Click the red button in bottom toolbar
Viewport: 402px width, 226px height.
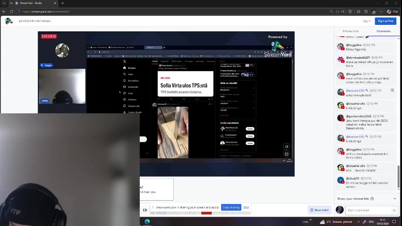pos(206,213)
